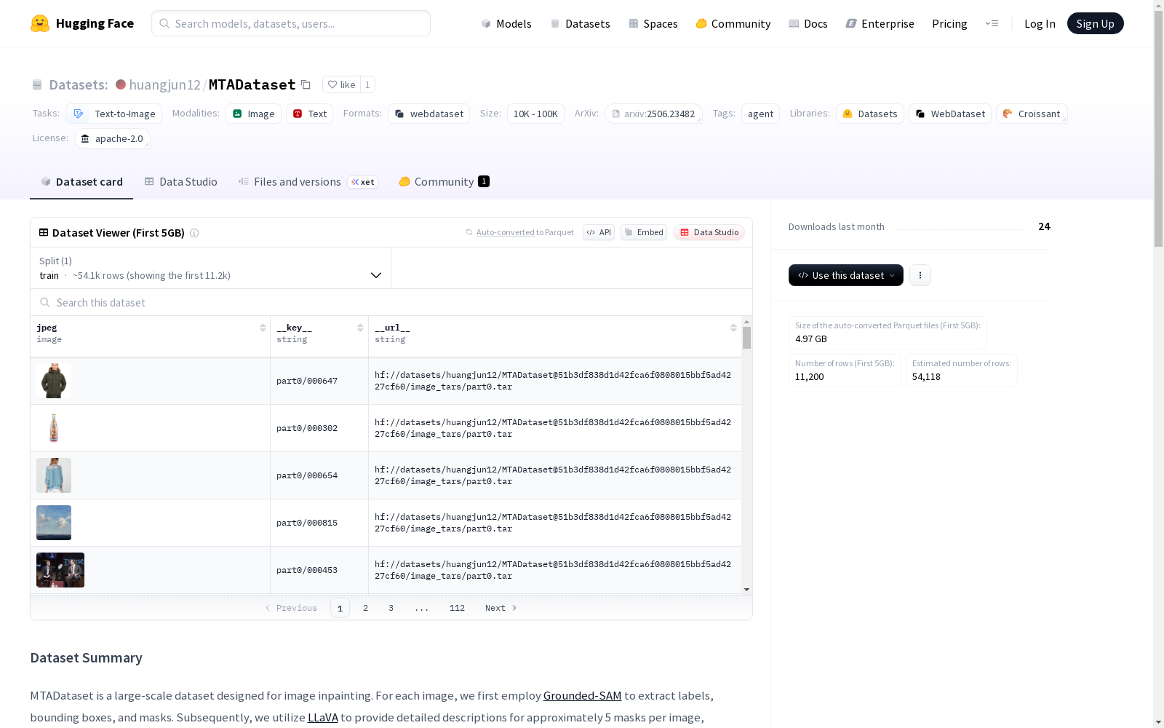The image size is (1164, 728).
Task: Click the info icon beside Dataset Viewer title
Action: click(x=194, y=233)
